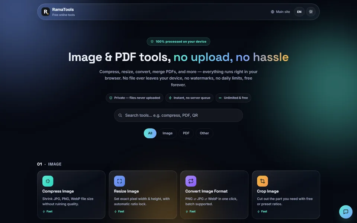Click the lightning icon in the Instant pill
Image resolution: width=357 pixels, height=223 pixels.
tap(170, 98)
